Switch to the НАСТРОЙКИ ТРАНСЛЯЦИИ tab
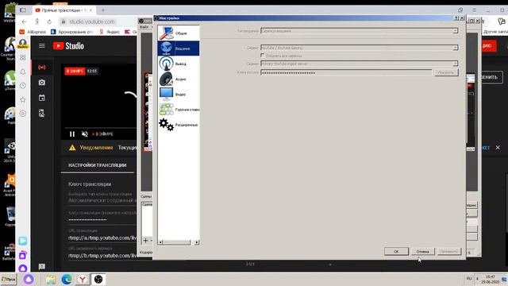The image size is (508, 286). pos(97,165)
